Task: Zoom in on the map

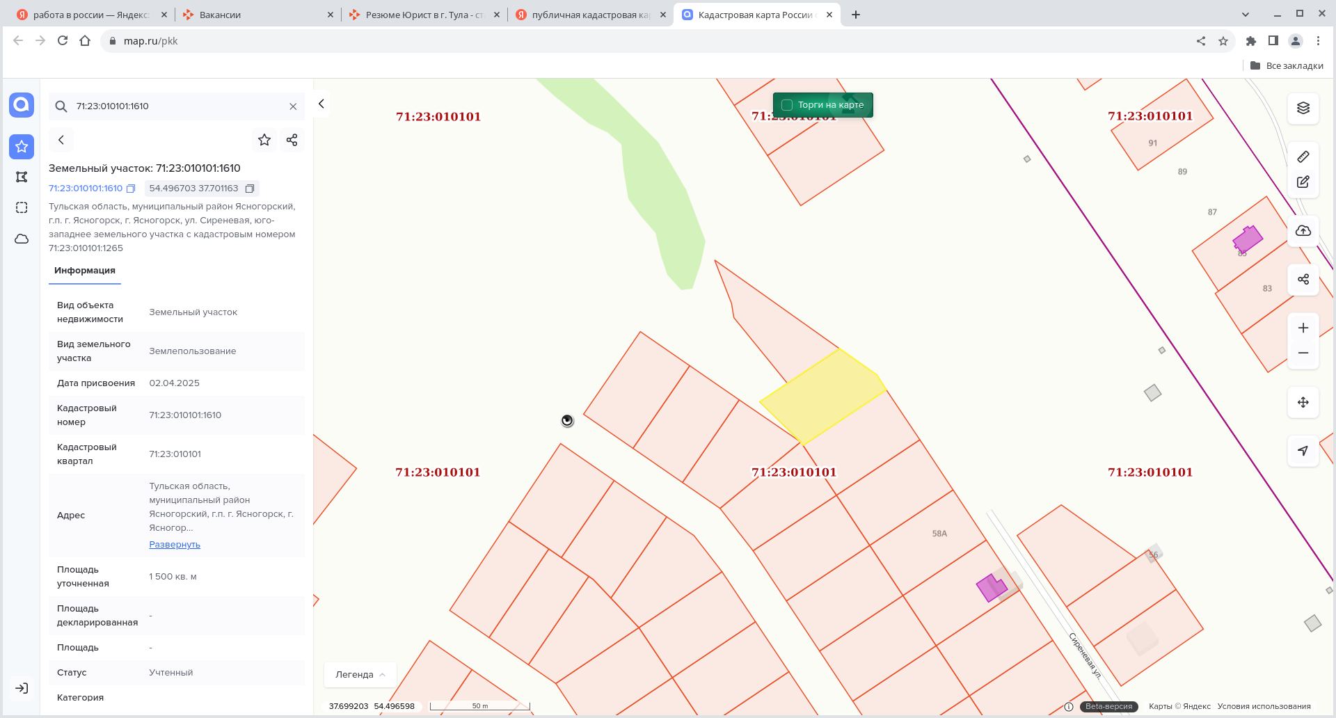Action: click(x=1303, y=328)
